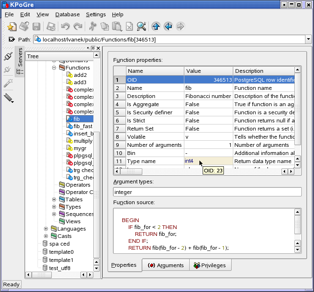Click the copy icon in toolbar
314x292 pixels.
[105, 27]
